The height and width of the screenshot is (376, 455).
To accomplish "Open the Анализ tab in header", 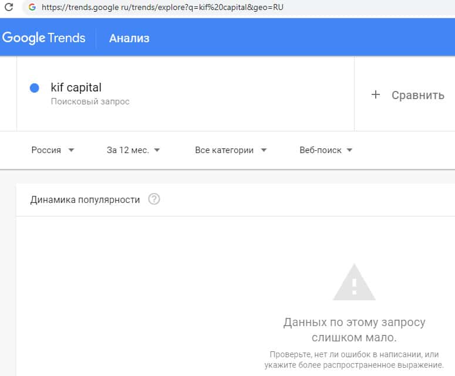I will point(129,38).
